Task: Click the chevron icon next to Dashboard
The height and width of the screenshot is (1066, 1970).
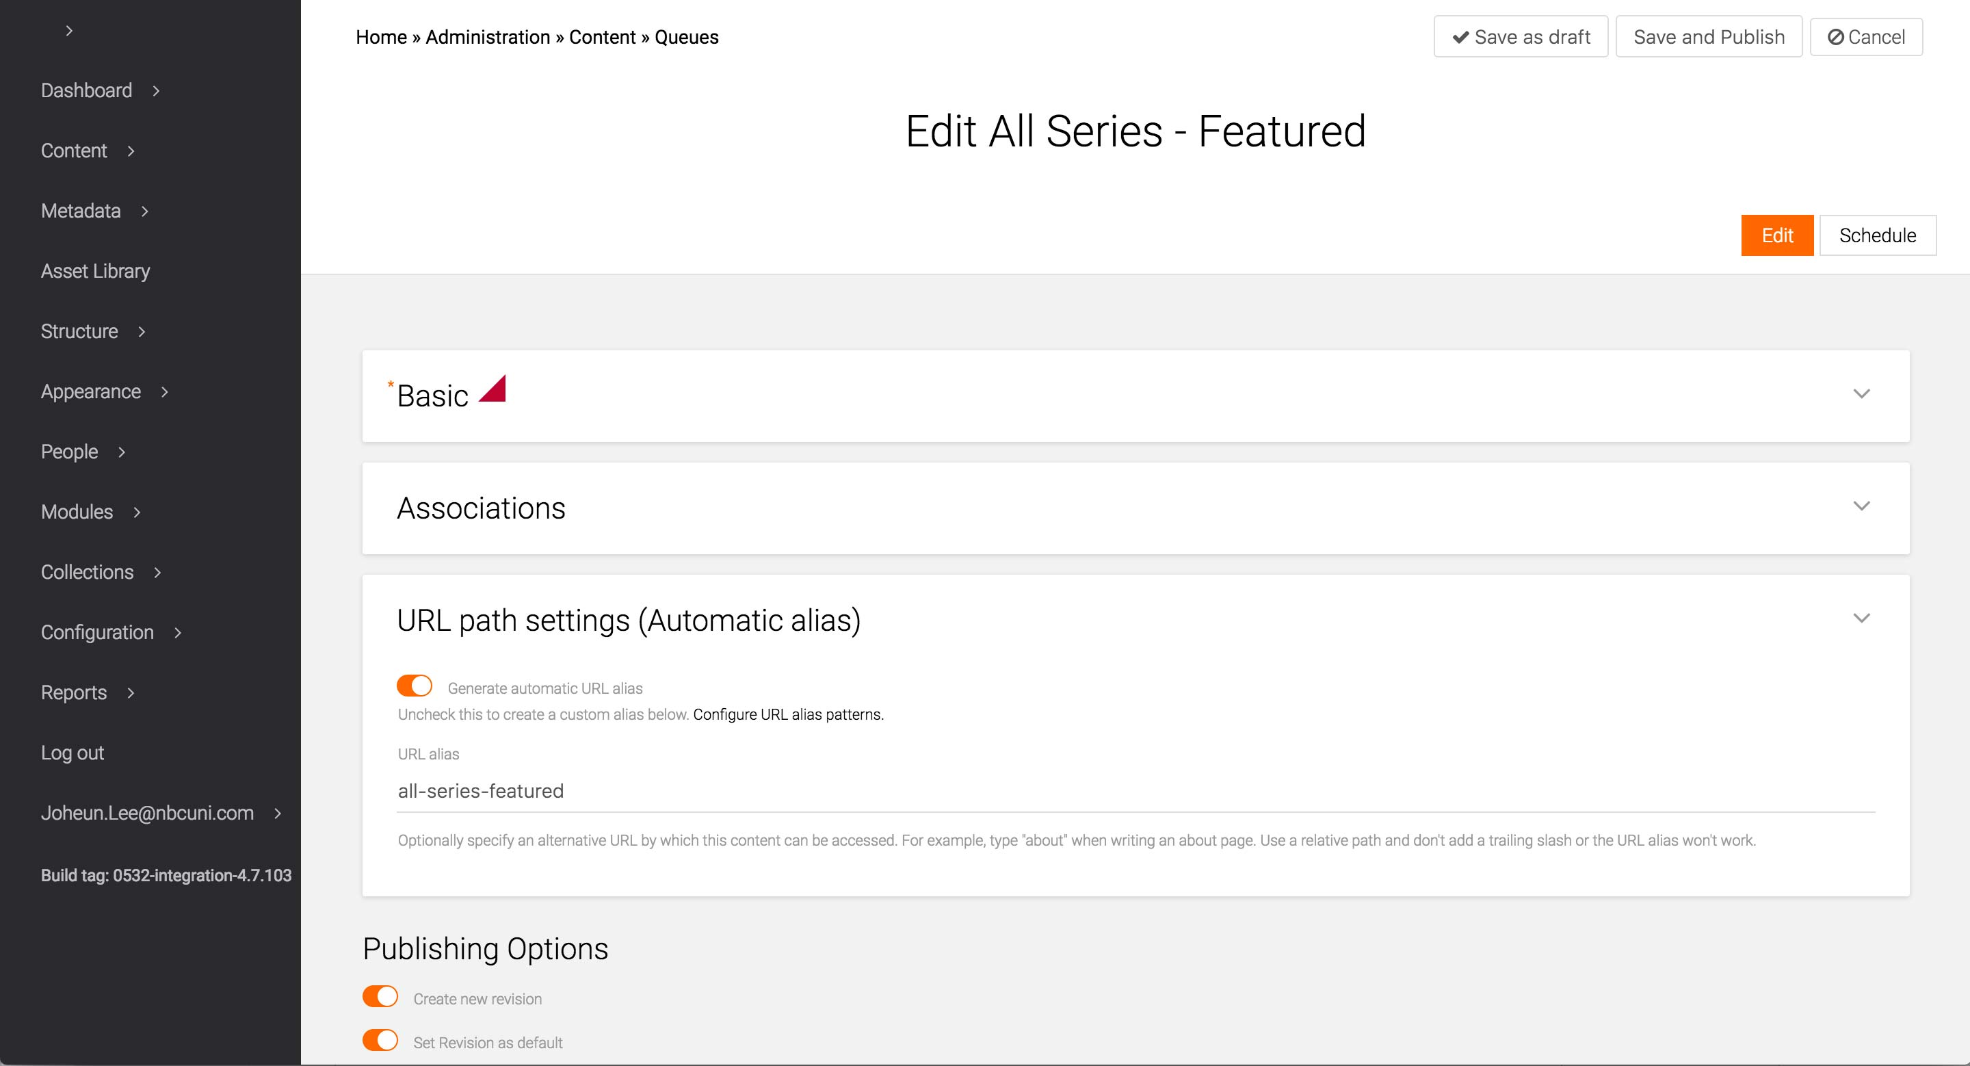Action: (x=156, y=91)
